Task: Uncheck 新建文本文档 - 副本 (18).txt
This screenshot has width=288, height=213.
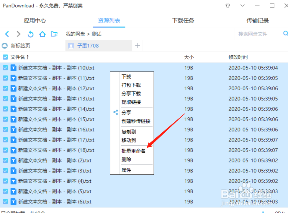Action: point(5,150)
